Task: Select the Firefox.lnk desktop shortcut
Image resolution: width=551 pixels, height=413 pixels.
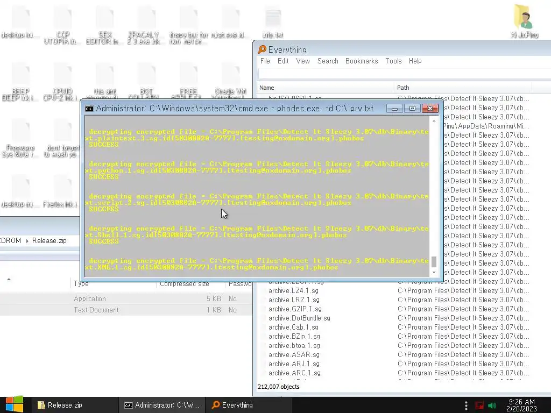Action: coord(62,191)
